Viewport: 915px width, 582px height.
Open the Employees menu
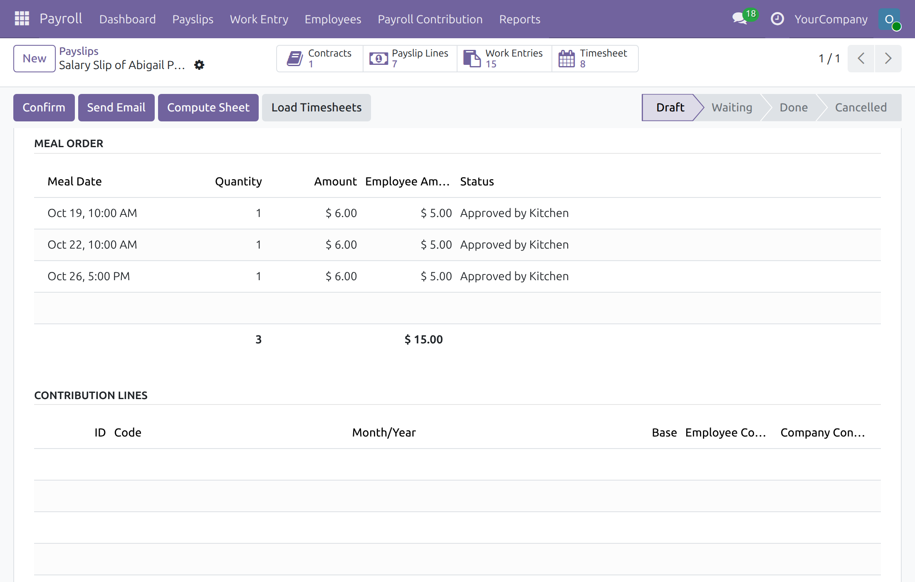coord(333,19)
